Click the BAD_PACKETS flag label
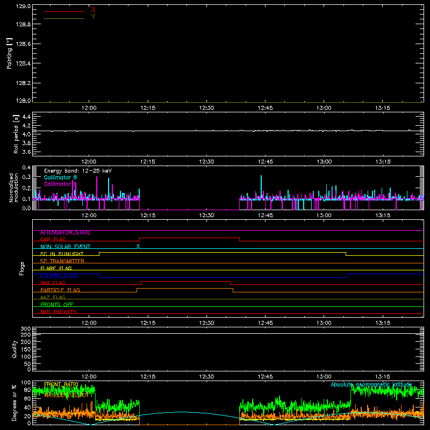 click(x=59, y=312)
